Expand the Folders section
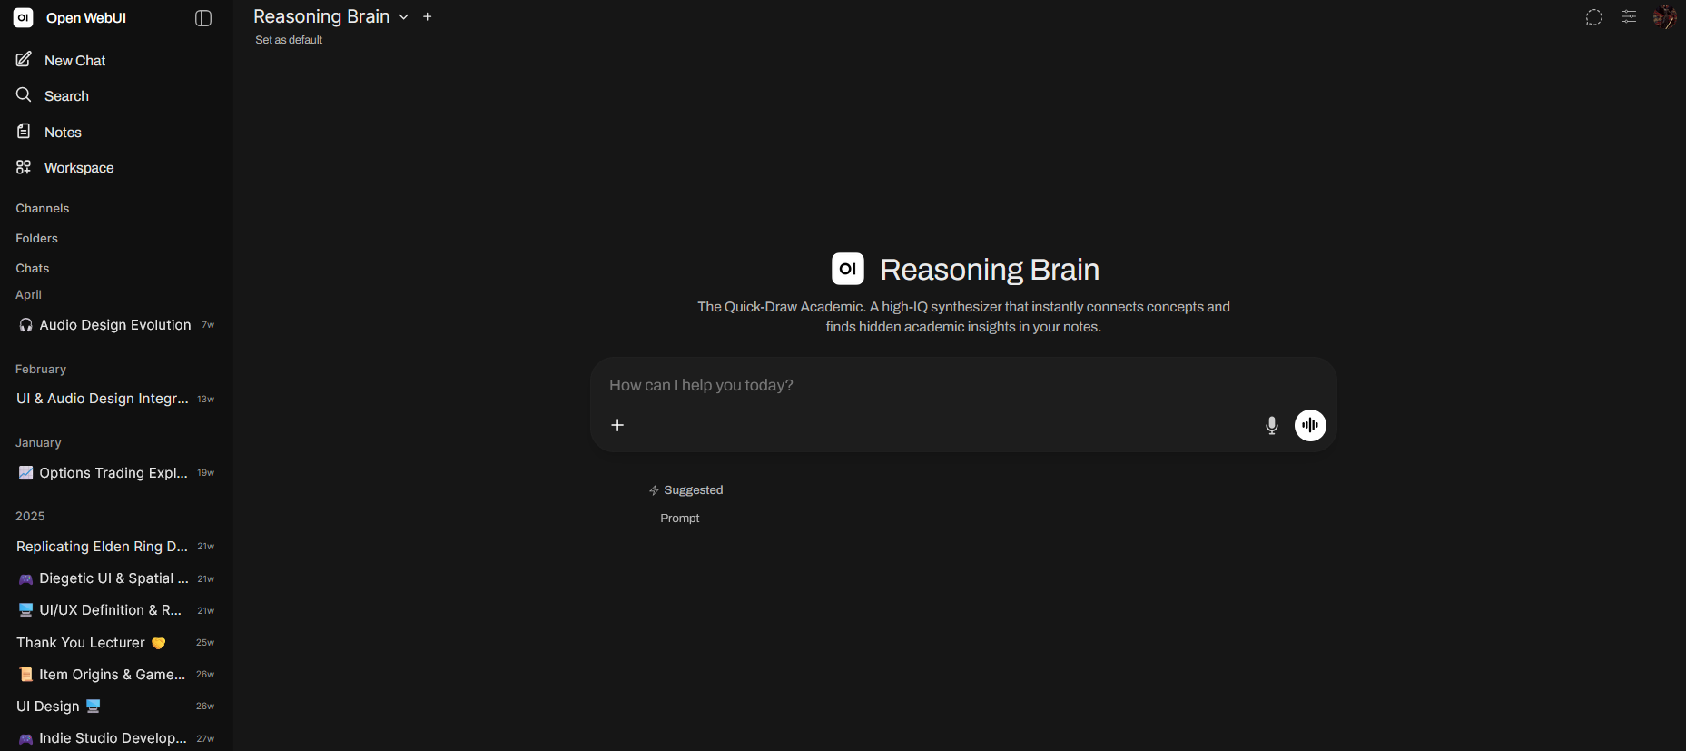Viewport: 1686px width, 751px height. [36, 238]
